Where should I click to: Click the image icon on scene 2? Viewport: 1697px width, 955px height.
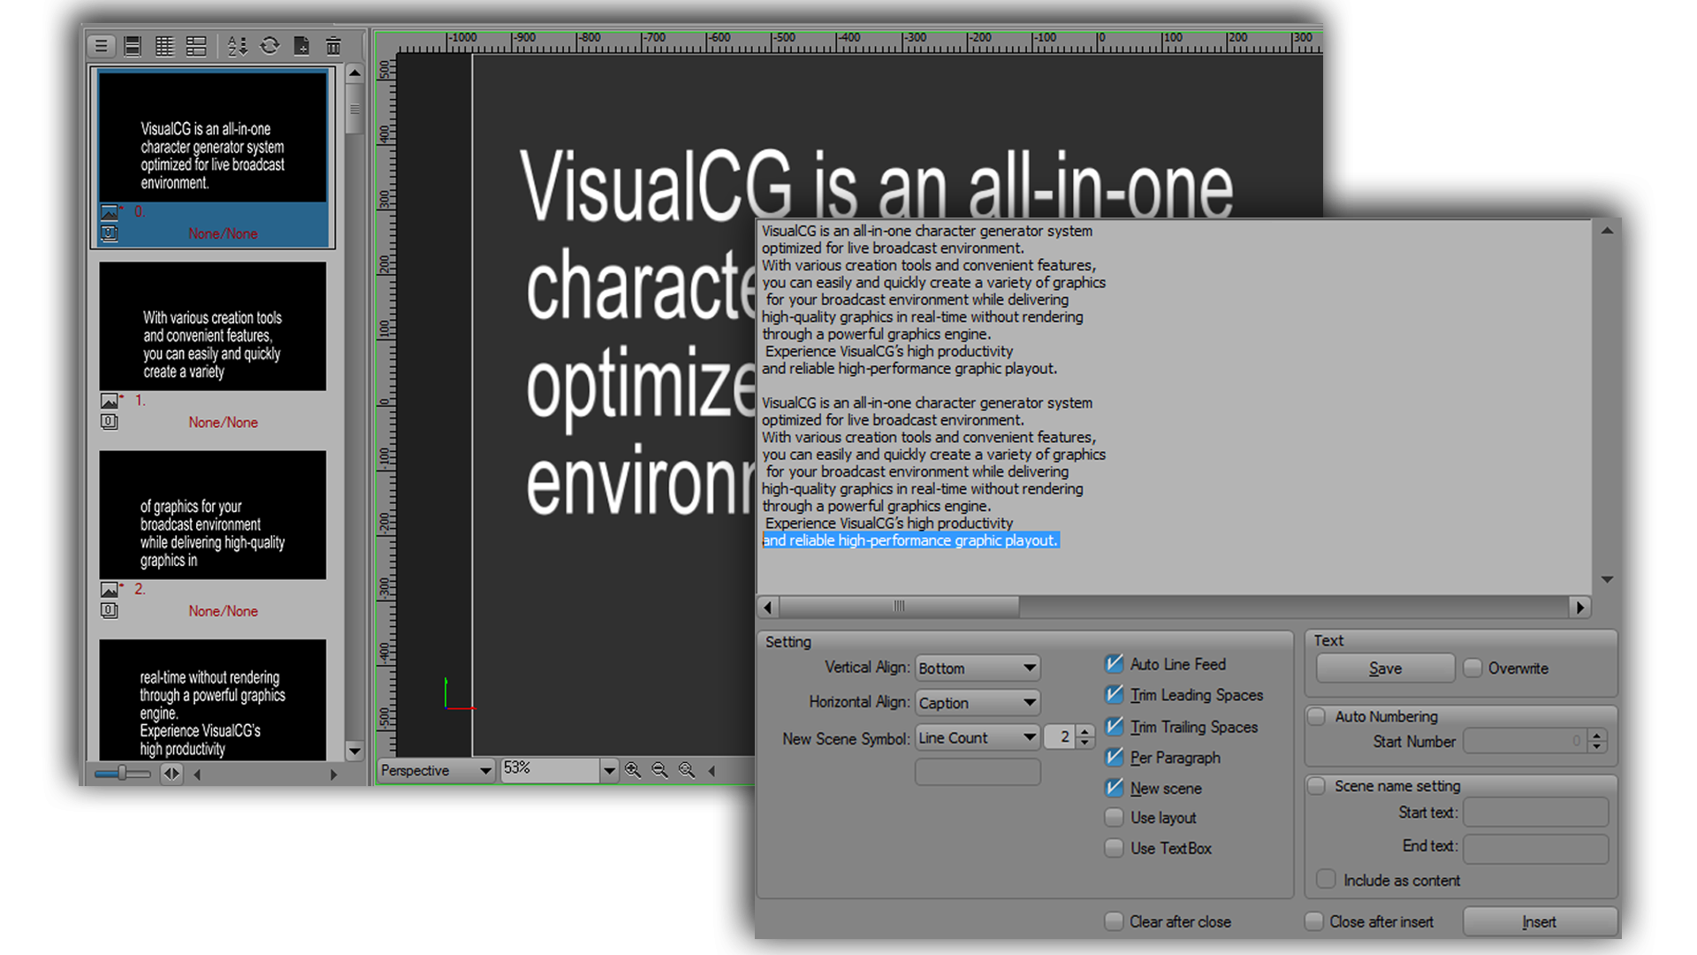[110, 589]
